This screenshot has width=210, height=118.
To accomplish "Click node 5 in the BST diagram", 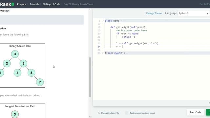I will (x=23, y=63).
